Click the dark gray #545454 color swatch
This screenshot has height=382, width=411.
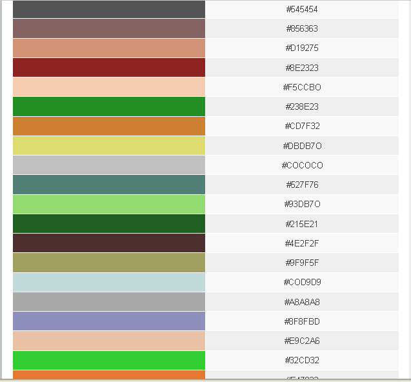pos(108,9)
